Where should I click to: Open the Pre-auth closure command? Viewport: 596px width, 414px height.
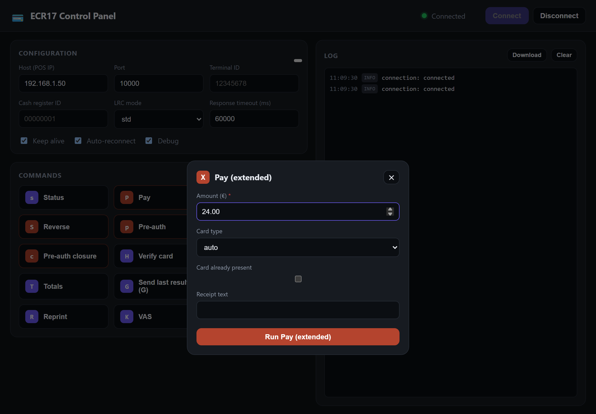pos(64,256)
